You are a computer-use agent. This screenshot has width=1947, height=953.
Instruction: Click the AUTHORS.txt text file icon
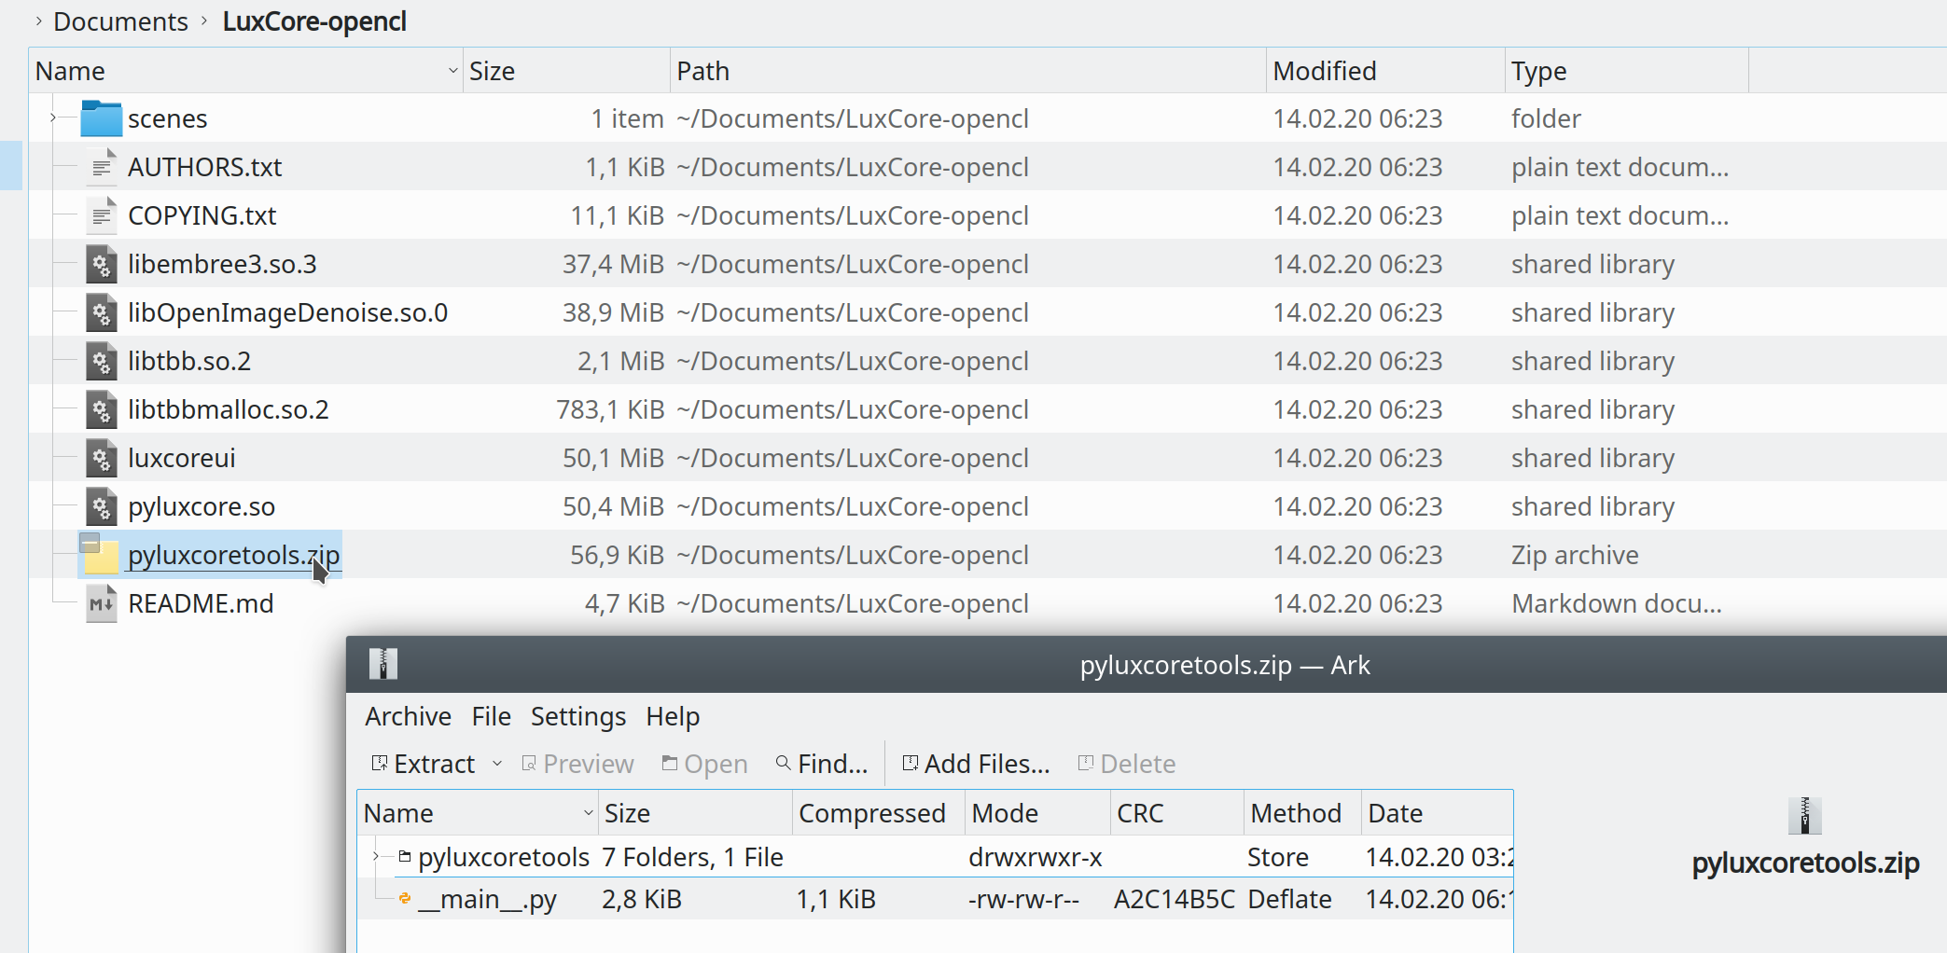point(101,167)
